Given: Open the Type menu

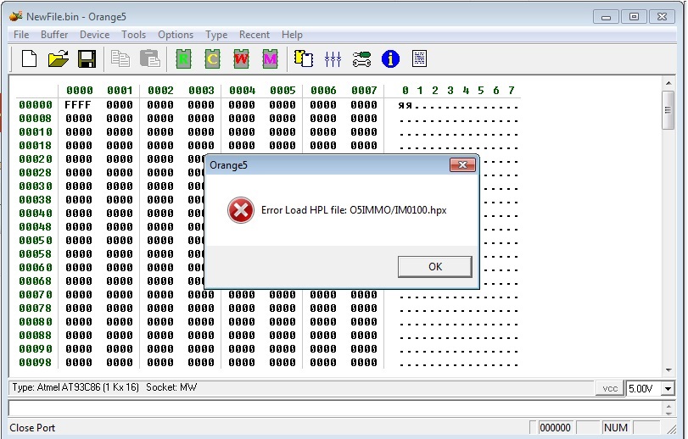Looking at the screenshot, I should 216,35.
